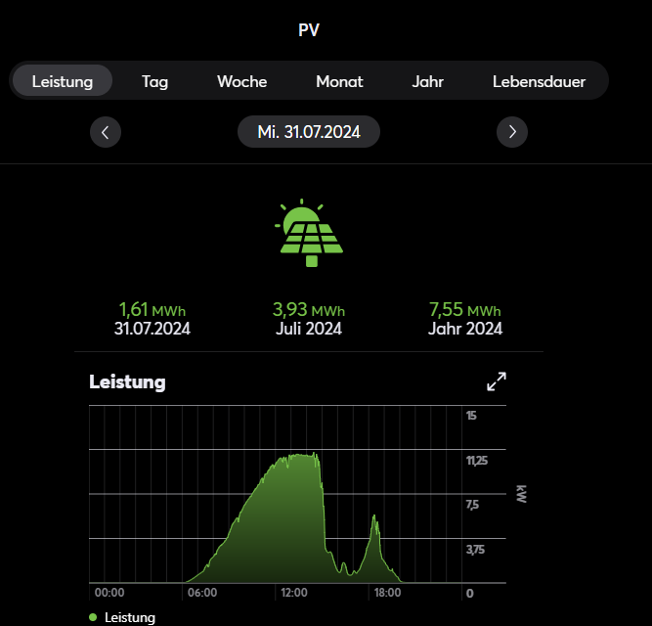Image resolution: width=652 pixels, height=626 pixels.
Task: Click the 18:00 axis label
Action: (x=387, y=593)
